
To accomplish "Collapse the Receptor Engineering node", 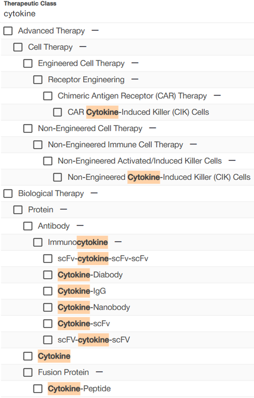I will pyautogui.click(x=135, y=79).
